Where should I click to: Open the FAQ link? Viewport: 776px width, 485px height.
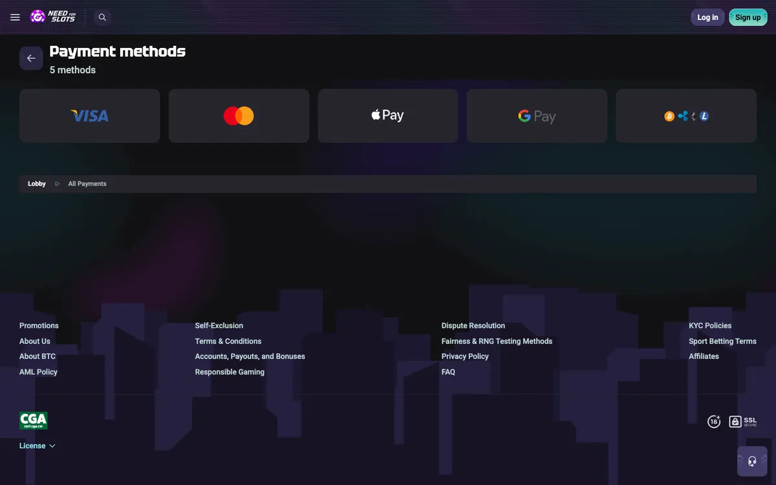pyautogui.click(x=448, y=372)
